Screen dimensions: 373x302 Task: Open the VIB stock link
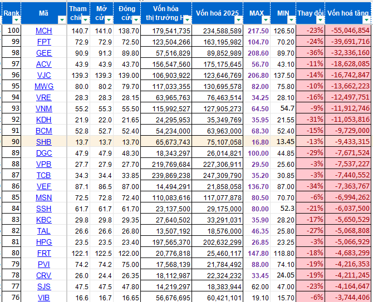point(44,298)
